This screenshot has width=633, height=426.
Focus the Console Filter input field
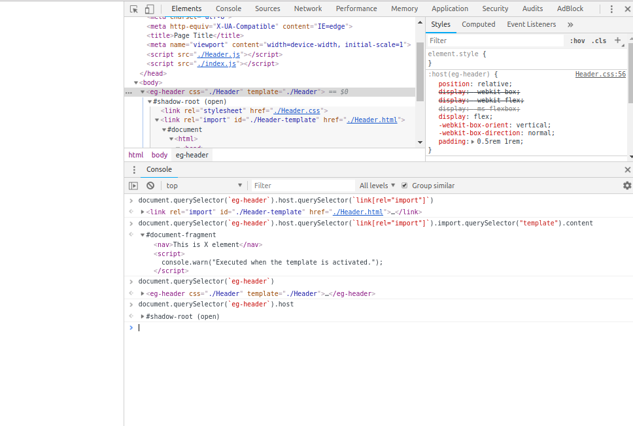[x=303, y=186]
